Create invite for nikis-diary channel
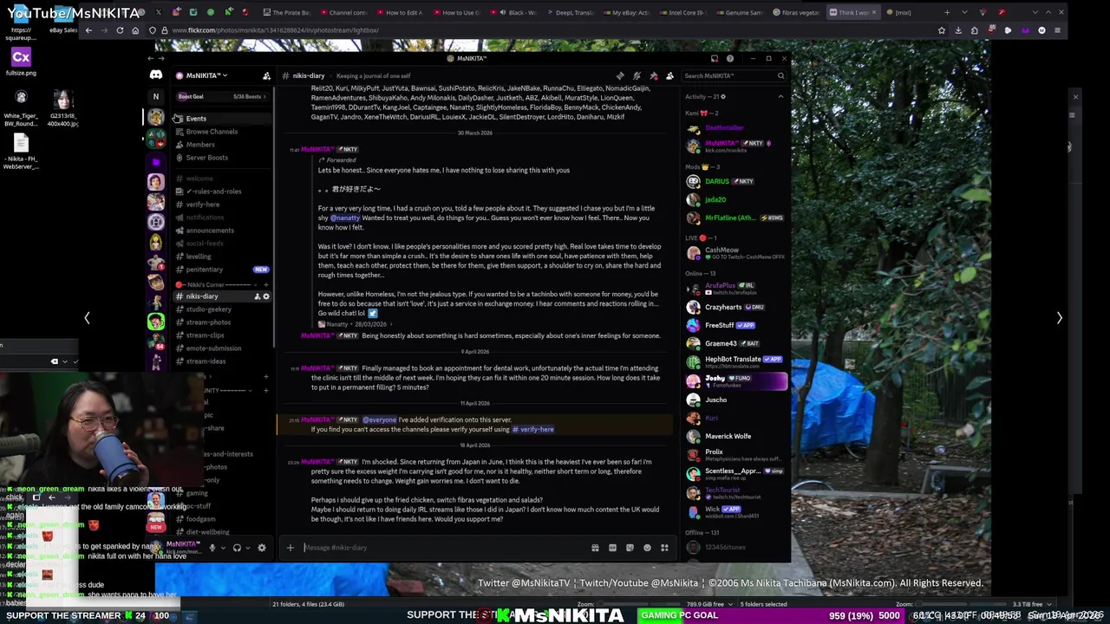The height and width of the screenshot is (624, 1110). 257,296
